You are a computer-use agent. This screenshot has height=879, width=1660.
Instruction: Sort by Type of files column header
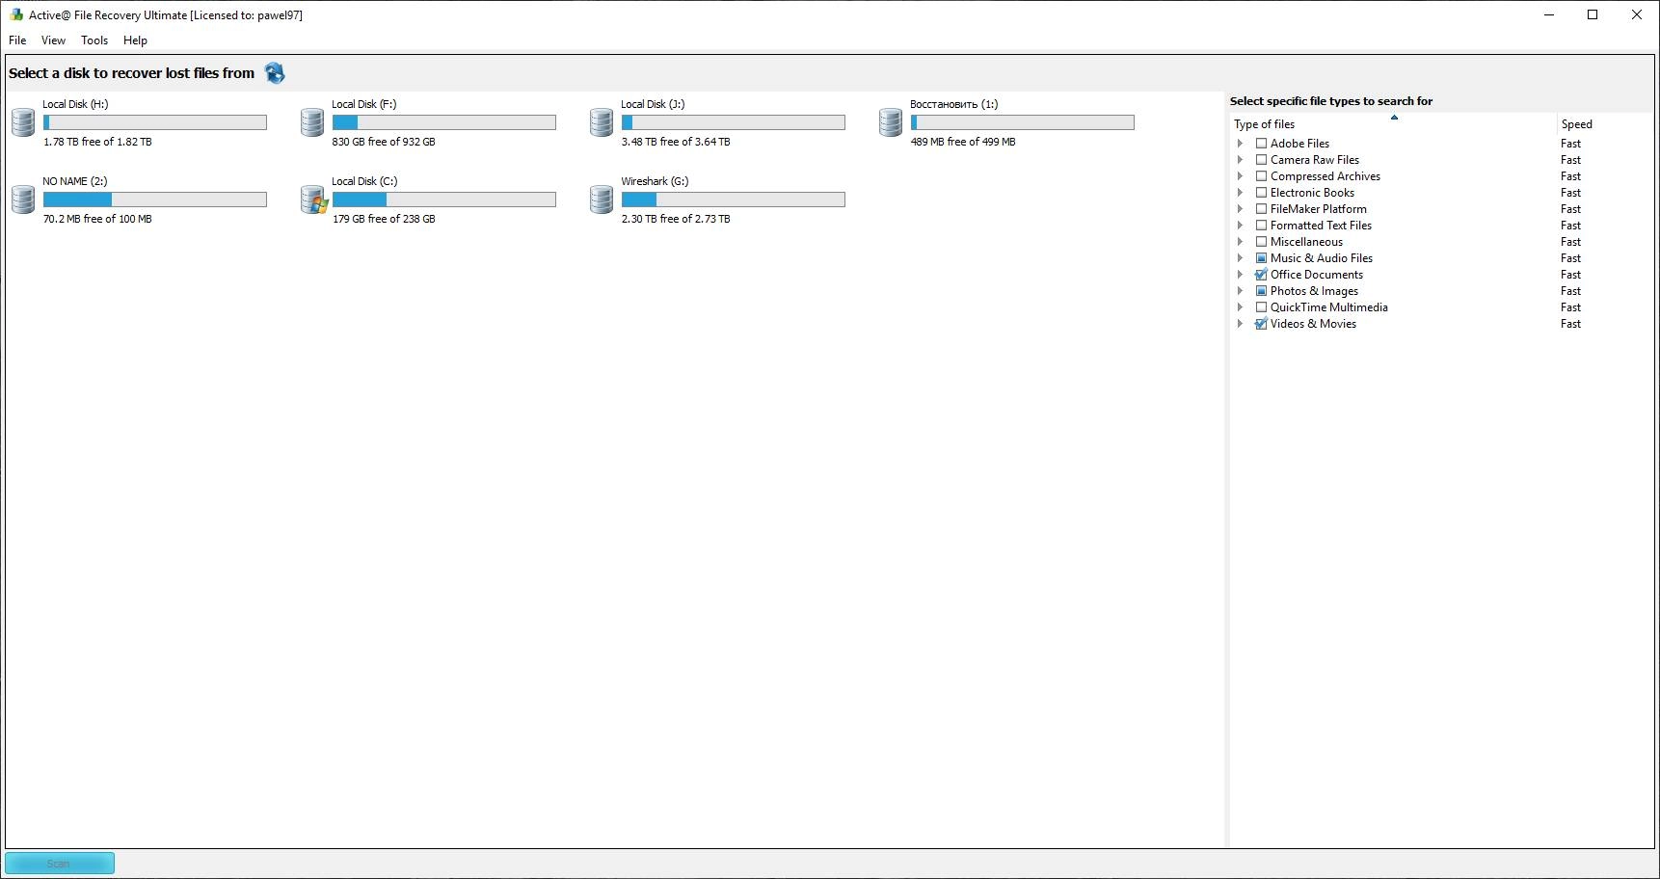tap(1393, 124)
